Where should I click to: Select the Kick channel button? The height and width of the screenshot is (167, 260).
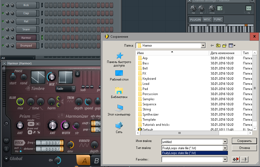pos(26,5)
